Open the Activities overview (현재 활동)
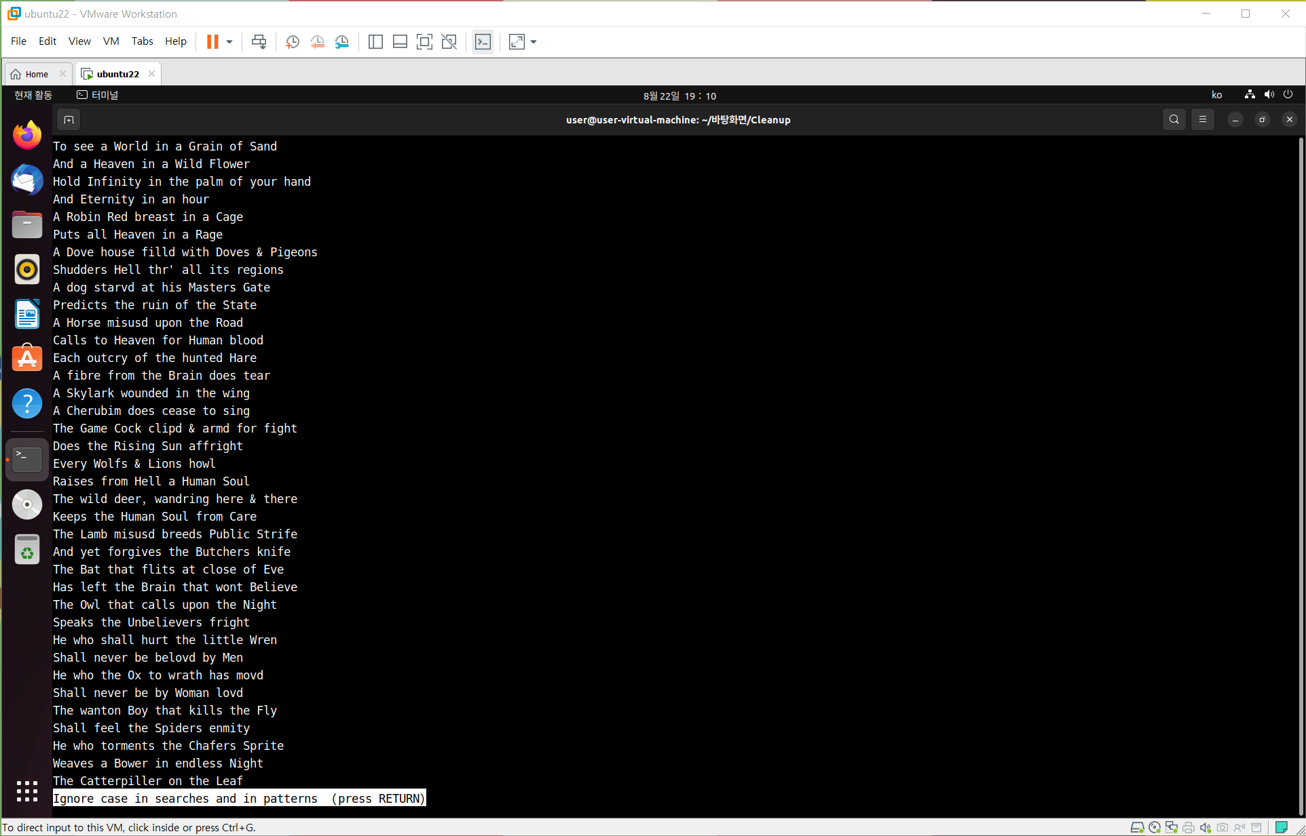The height and width of the screenshot is (836, 1306). click(33, 95)
